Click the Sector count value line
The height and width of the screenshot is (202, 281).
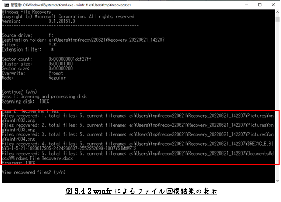pyautogui.click(x=46, y=59)
